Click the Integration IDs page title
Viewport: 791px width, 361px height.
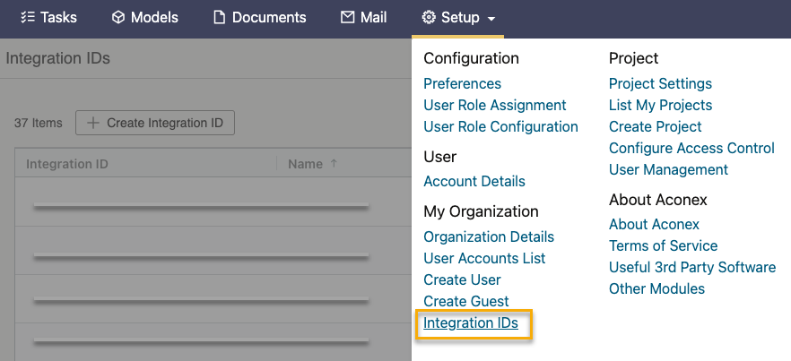pos(58,58)
